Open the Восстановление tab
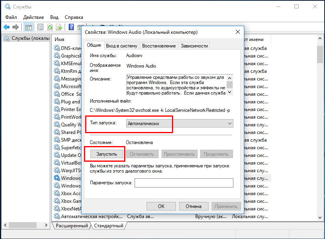Screen dimensions: 325x239 [x=159, y=46]
